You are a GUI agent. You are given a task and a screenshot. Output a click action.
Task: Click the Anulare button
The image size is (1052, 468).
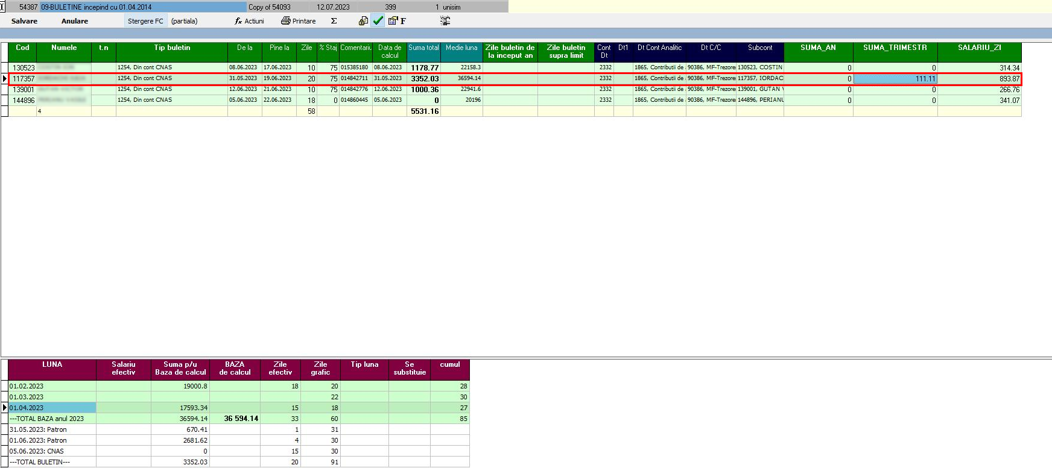pos(75,21)
